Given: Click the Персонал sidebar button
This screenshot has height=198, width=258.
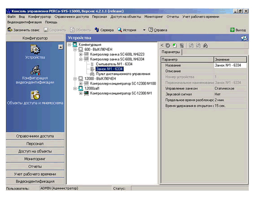Looking at the screenshot, I should 35,144.
